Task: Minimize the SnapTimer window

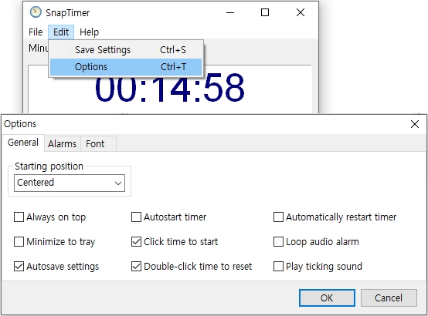Action: coord(230,12)
